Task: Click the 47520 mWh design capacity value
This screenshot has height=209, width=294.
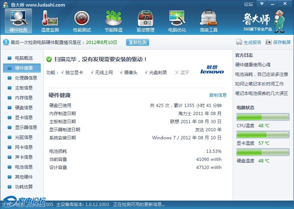Action: point(209,168)
